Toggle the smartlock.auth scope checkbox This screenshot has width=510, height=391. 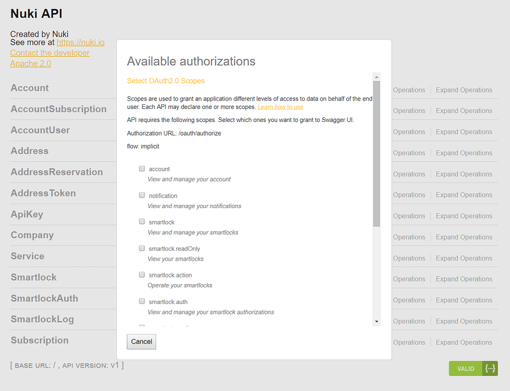click(x=142, y=301)
